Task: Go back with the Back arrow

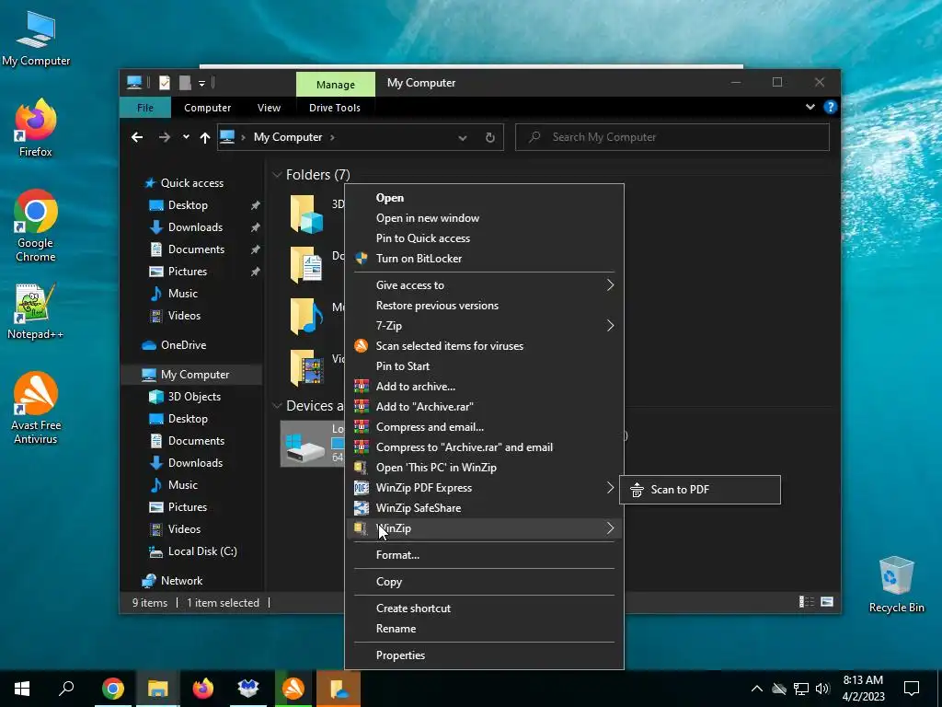Action: pyautogui.click(x=137, y=137)
